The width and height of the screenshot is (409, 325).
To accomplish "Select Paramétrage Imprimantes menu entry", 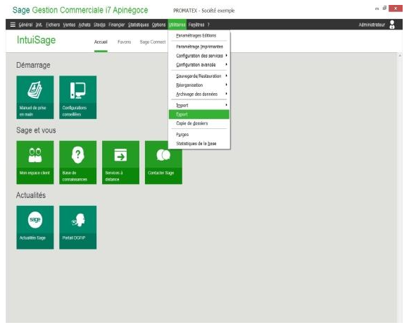I will click(199, 47).
